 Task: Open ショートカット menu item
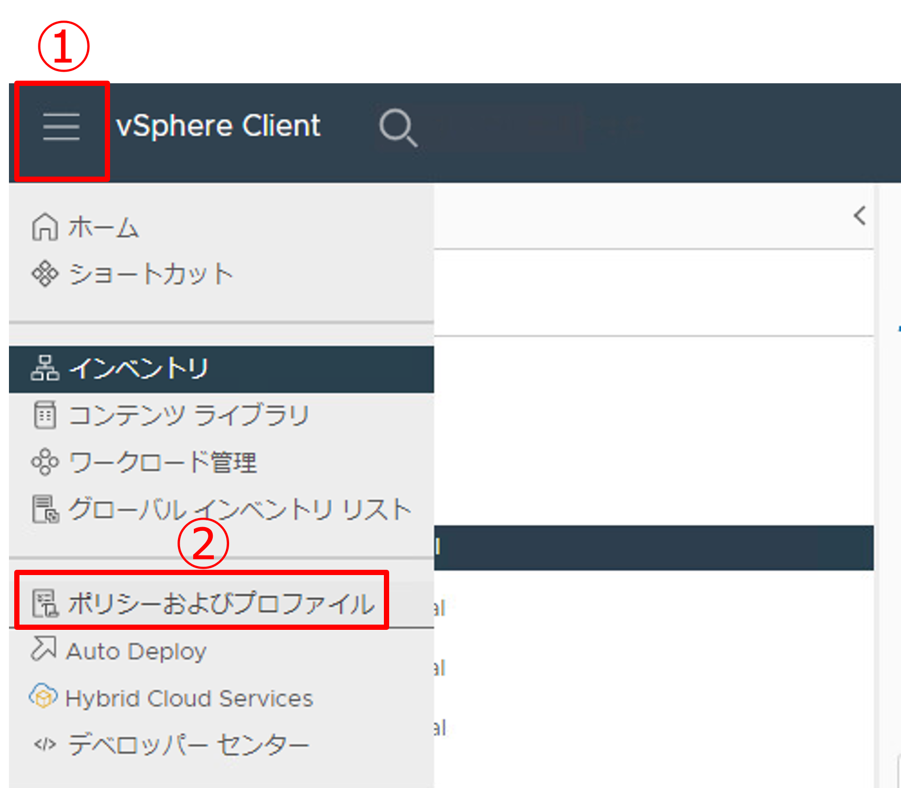[221, 274]
